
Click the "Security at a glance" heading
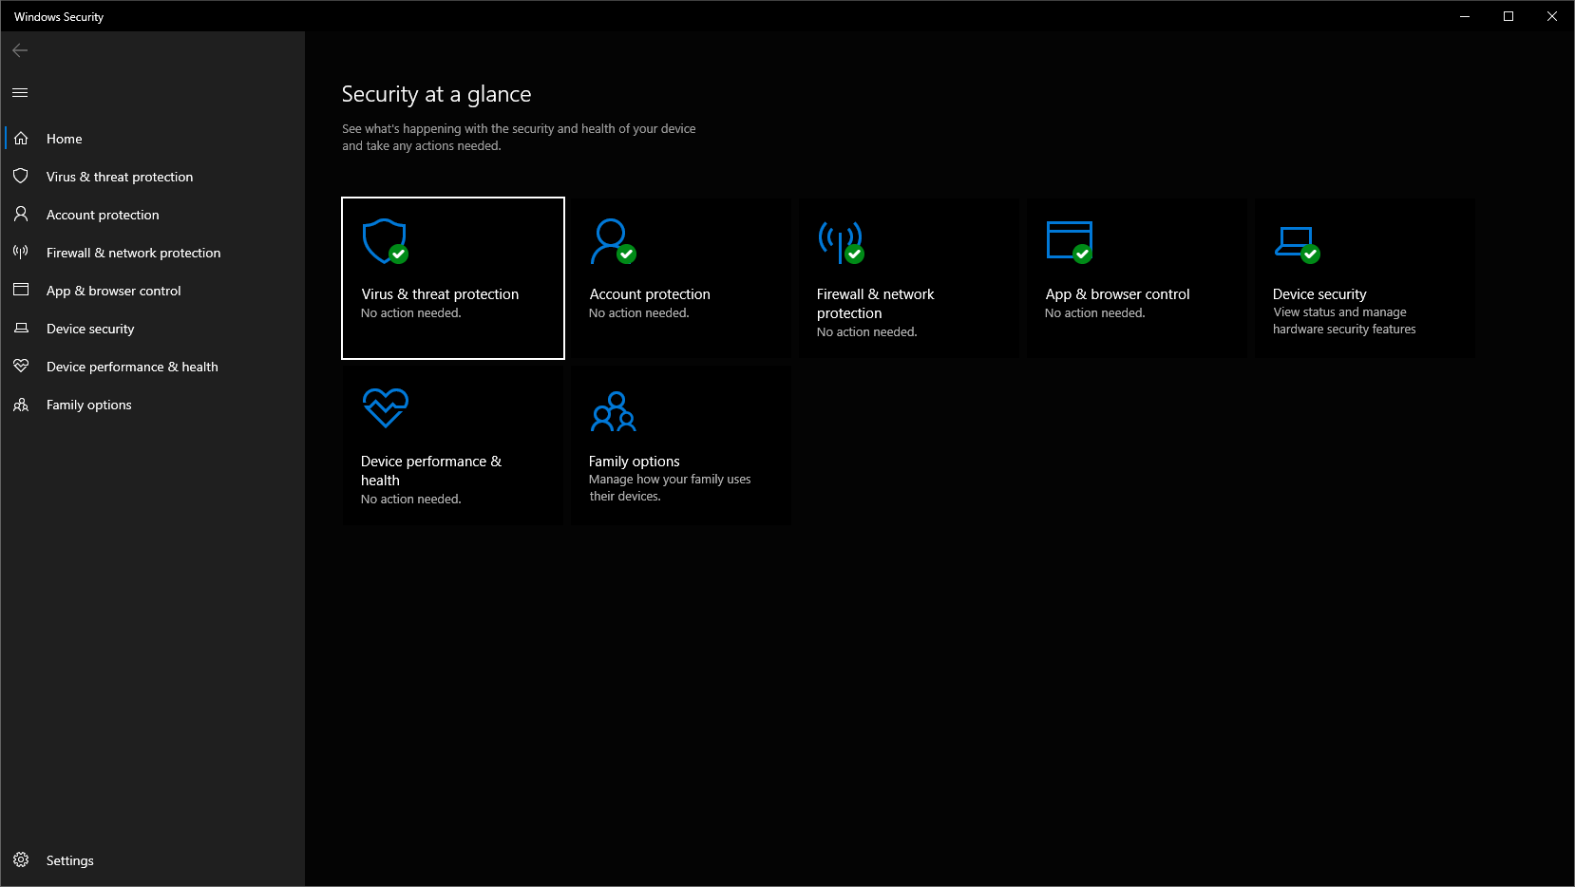[437, 94]
